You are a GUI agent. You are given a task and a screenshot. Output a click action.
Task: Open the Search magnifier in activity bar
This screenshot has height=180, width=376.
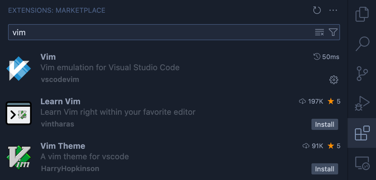click(x=362, y=44)
